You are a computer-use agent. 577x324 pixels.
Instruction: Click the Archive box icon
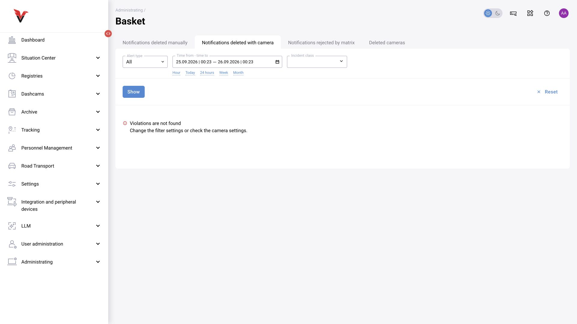click(12, 112)
